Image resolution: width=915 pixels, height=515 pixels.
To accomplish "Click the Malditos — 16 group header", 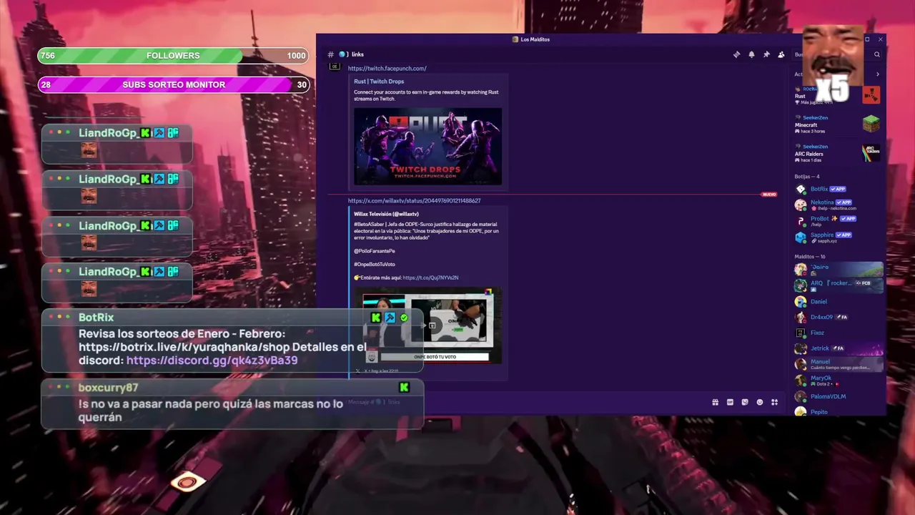I will (810, 257).
